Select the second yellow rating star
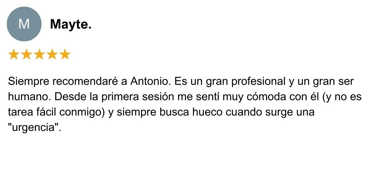371x185 pixels. pos(26,55)
